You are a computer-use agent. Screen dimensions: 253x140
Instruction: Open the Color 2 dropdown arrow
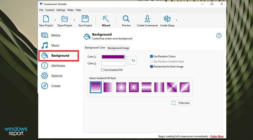coord(126,64)
